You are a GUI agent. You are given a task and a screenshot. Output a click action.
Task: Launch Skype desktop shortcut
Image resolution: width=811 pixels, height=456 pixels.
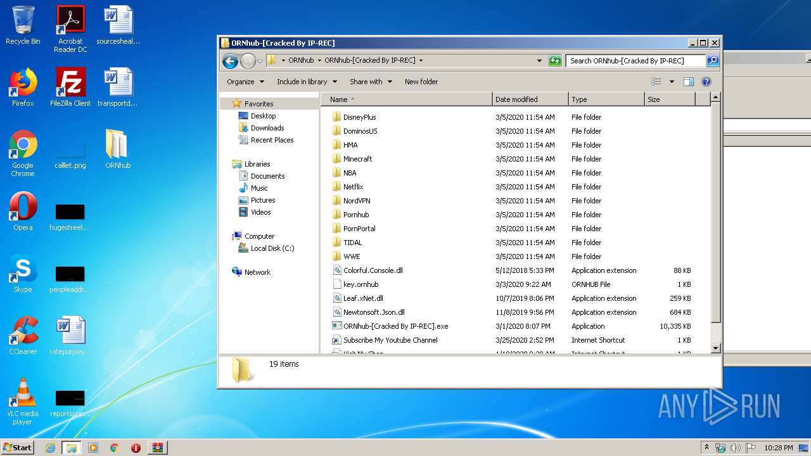coord(23,274)
